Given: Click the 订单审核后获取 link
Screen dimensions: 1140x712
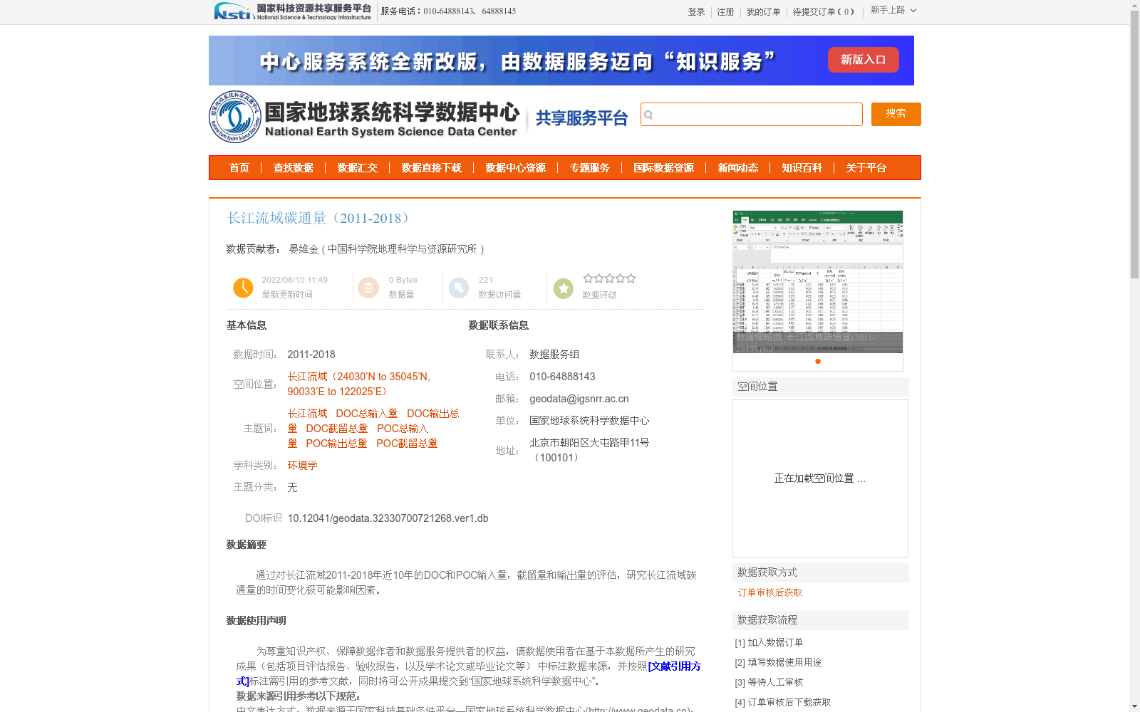Looking at the screenshot, I should [770, 593].
